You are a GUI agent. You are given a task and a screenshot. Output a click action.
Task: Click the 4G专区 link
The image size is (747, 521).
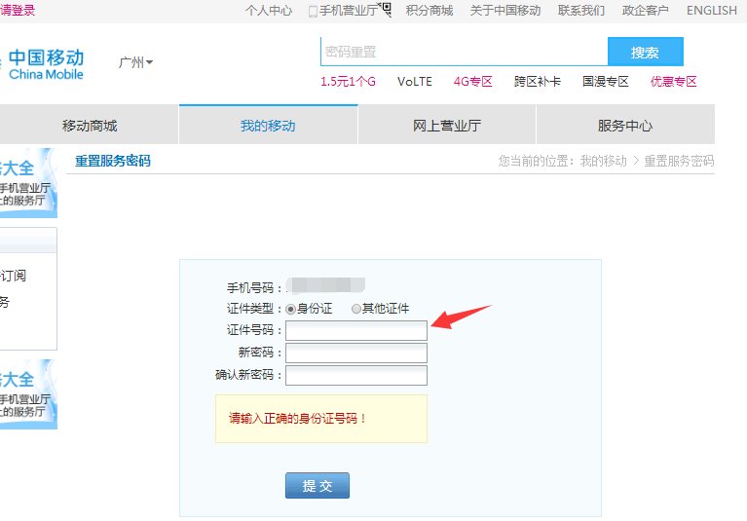(x=472, y=82)
